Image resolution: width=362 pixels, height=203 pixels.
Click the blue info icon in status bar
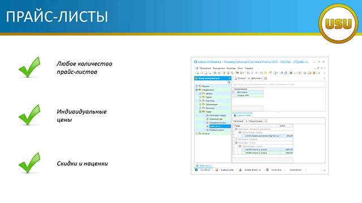pos(196,170)
